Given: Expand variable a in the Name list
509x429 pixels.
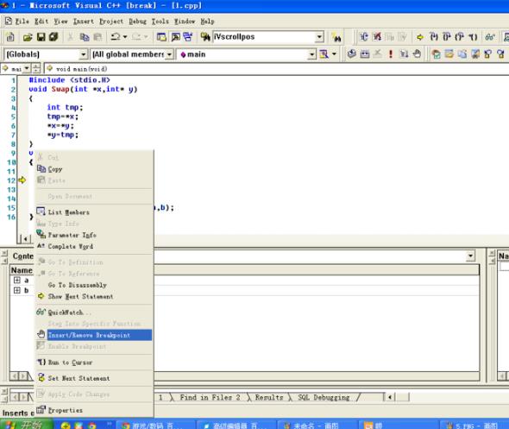Looking at the screenshot, I should 17,280.
